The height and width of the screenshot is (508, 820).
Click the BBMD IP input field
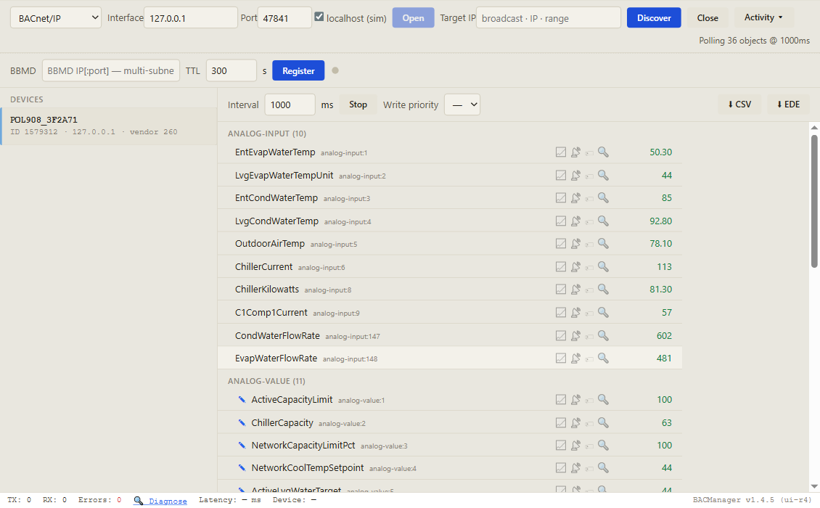tap(111, 70)
